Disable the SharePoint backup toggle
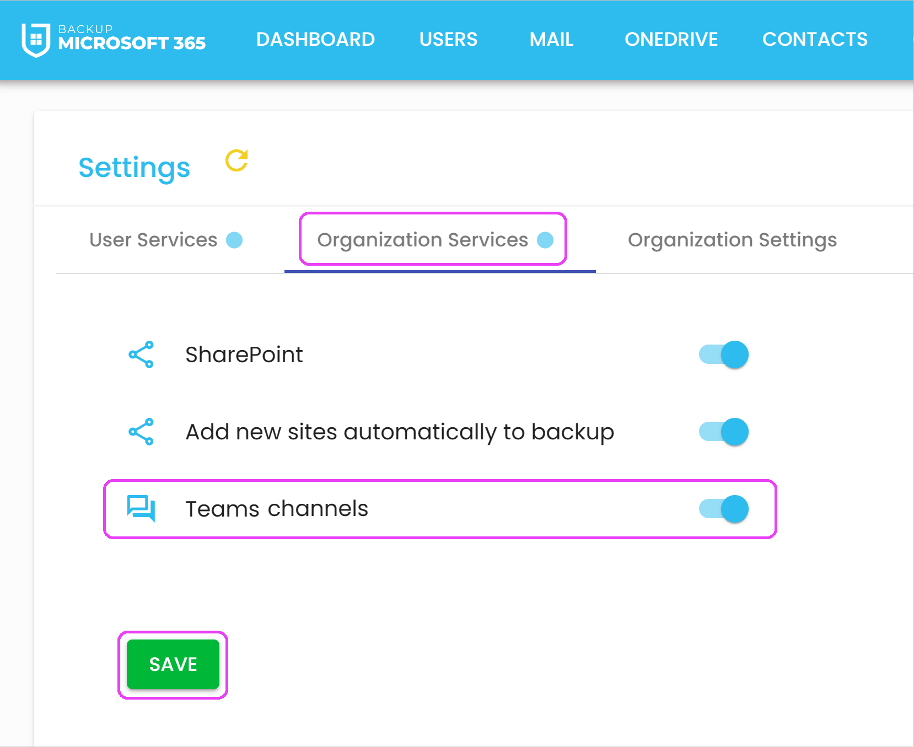 (x=723, y=354)
